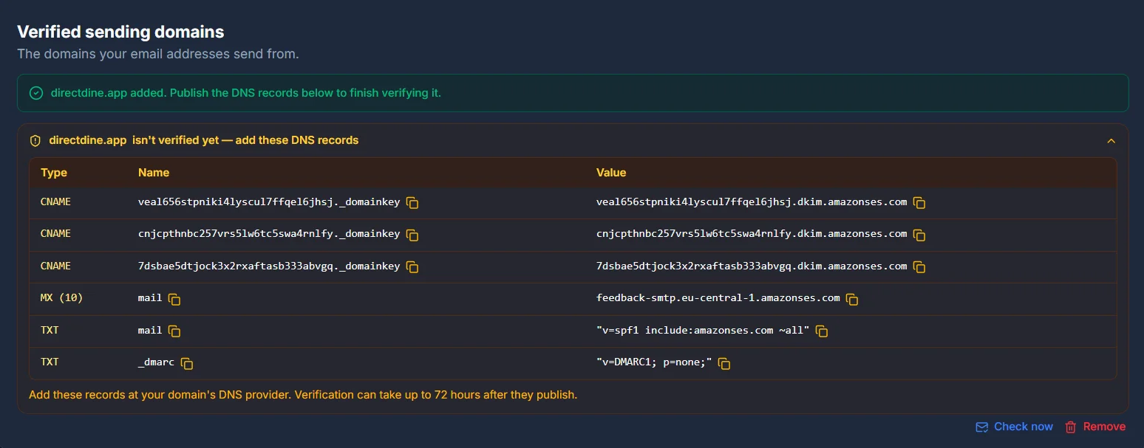Viewport: 1144px width, 448px height.
Task: Select the "Verified sending domains" heading
Action: click(x=120, y=32)
